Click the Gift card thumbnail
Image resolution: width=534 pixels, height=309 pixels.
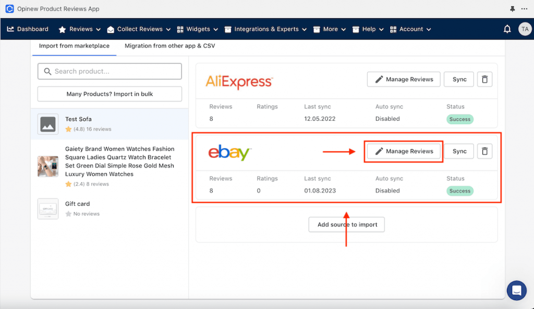click(x=48, y=209)
